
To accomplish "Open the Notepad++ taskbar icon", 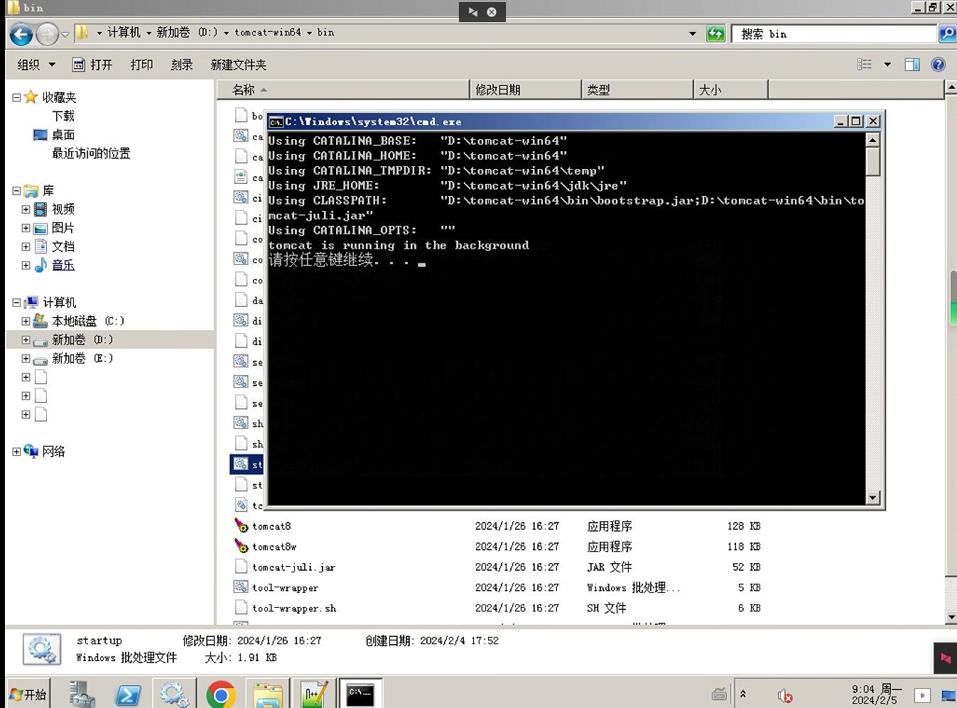I will click(313, 695).
